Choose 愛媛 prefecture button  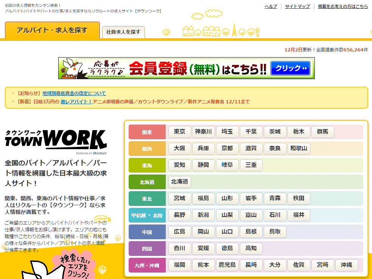coord(203,248)
